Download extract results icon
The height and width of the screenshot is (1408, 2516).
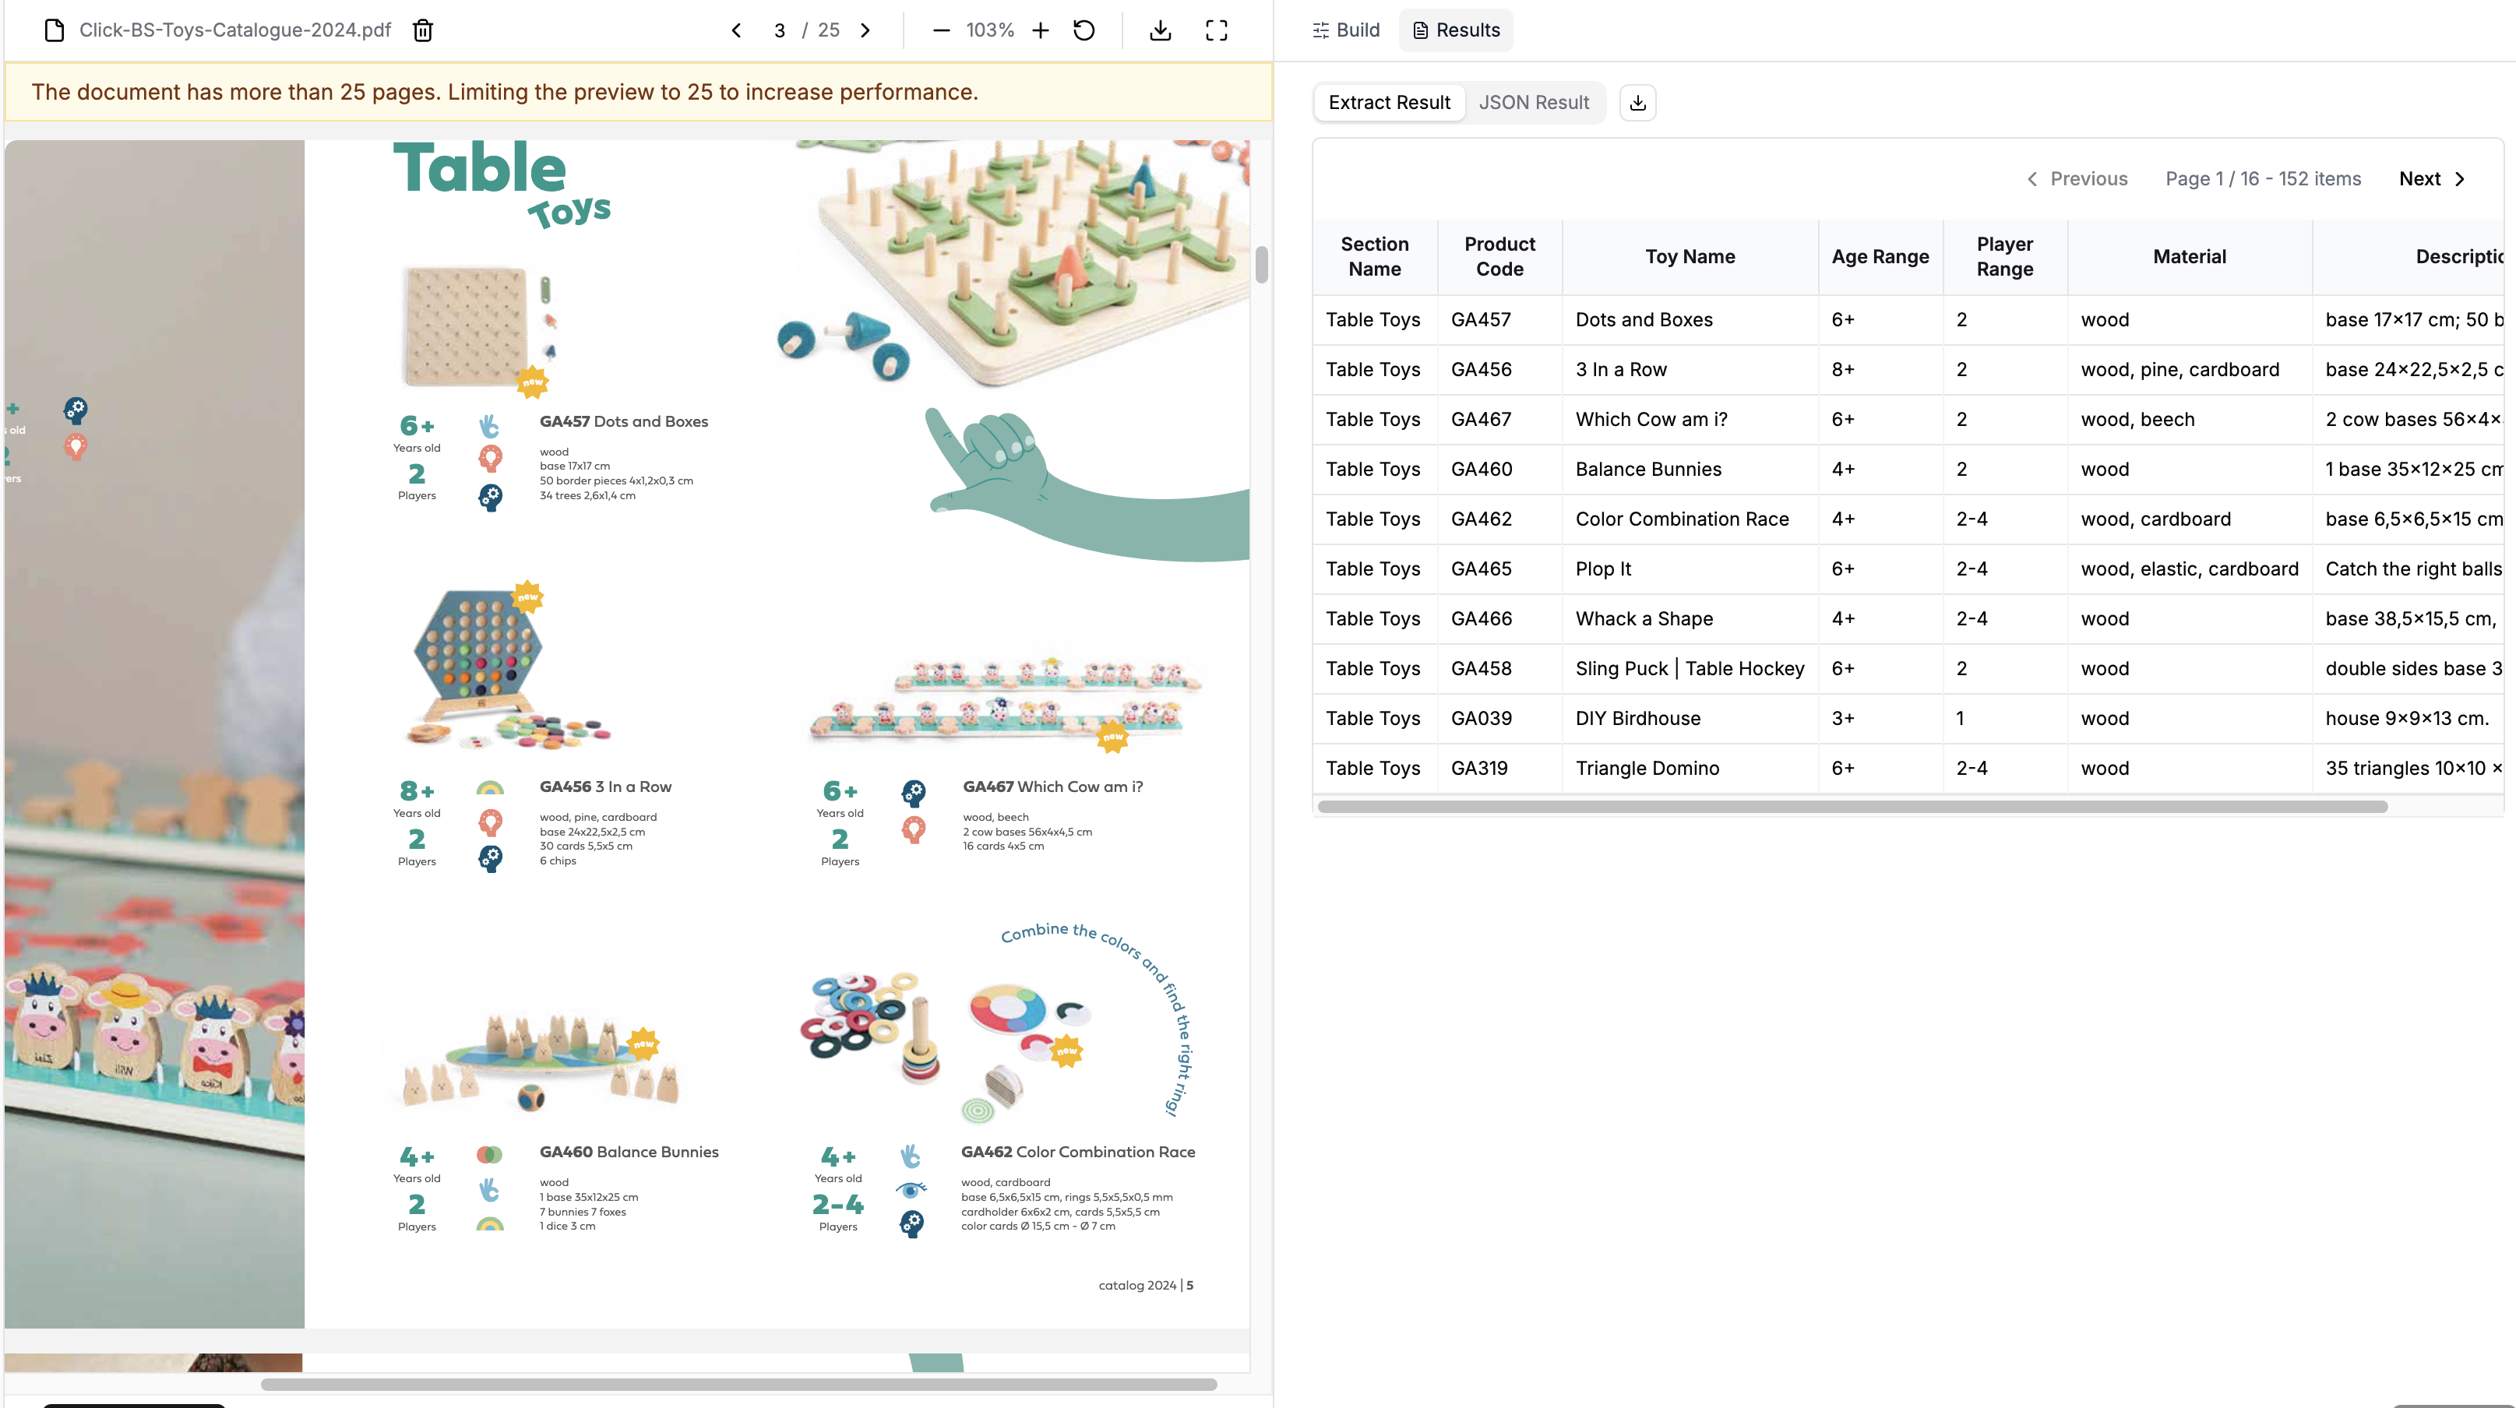[x=1638, y=103]
